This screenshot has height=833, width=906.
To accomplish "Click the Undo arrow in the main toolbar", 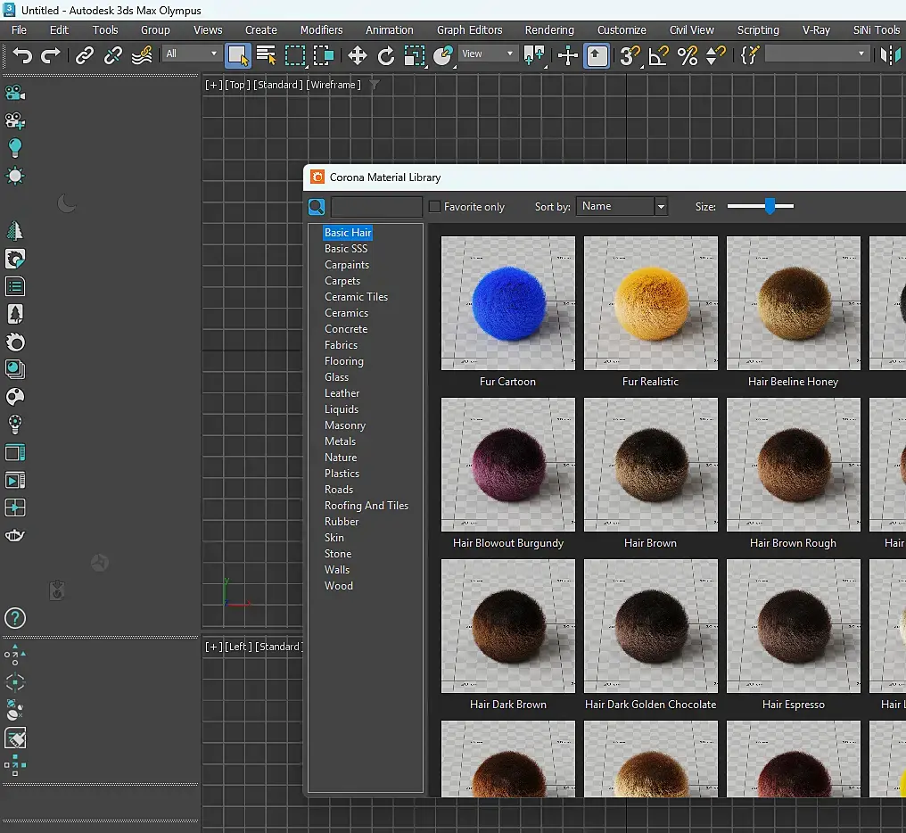I will click(x=22, y=55).
